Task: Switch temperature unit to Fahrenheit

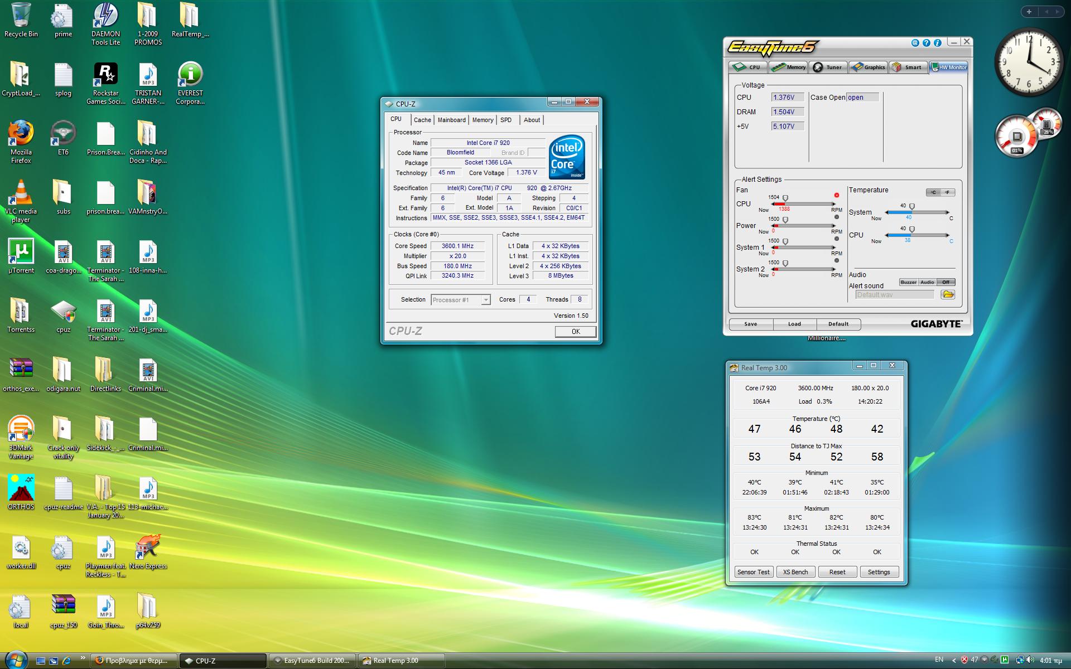Action: coord(948,192)
